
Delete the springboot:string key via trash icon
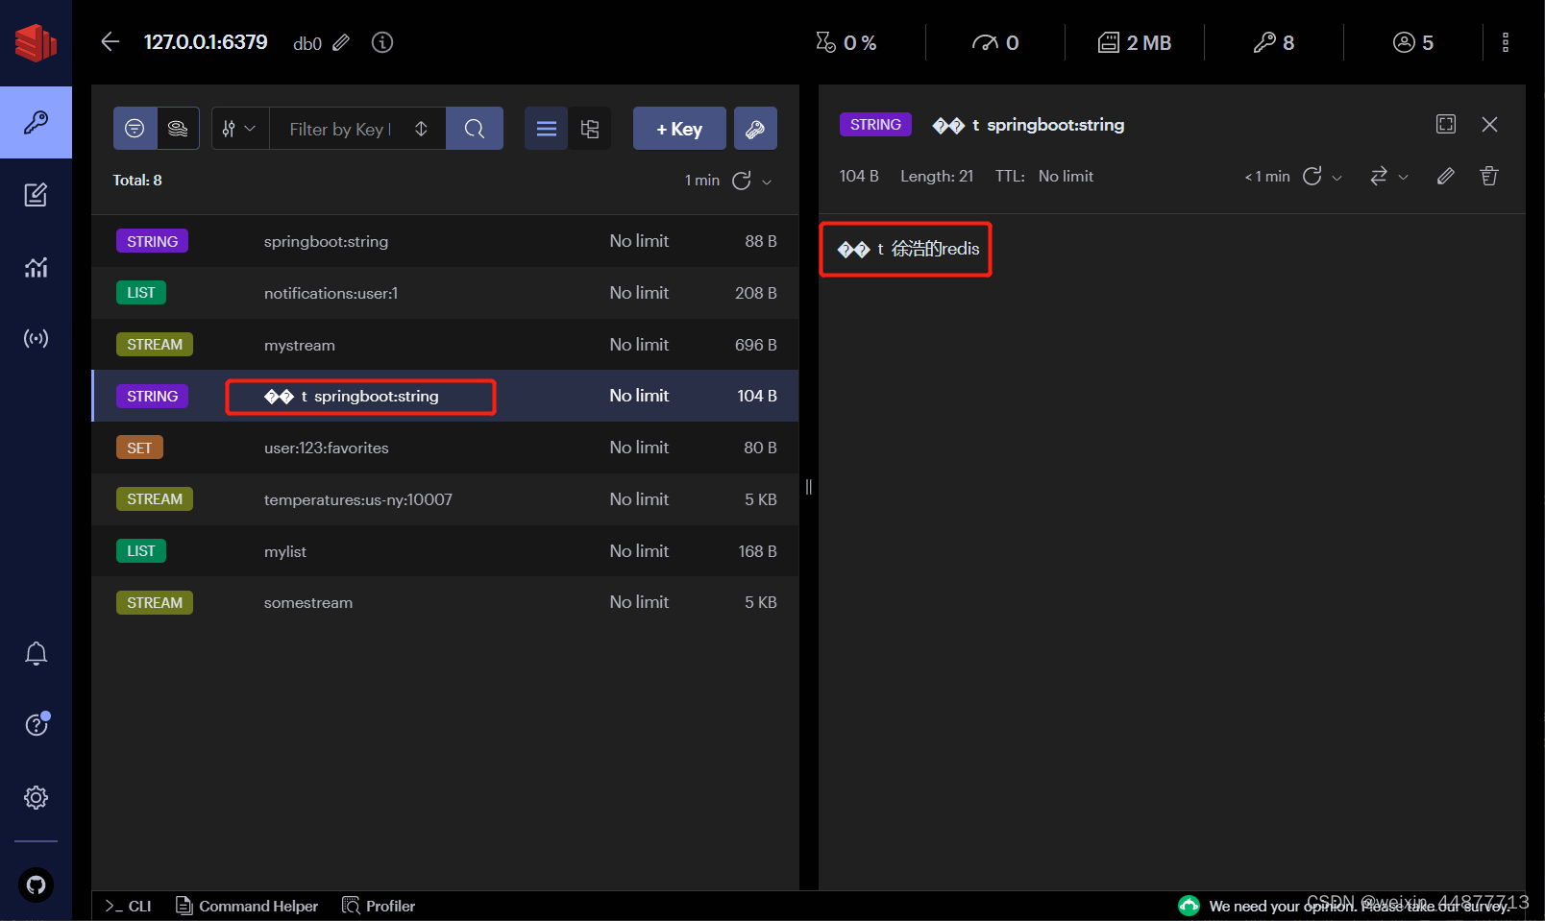[1489, 176]
